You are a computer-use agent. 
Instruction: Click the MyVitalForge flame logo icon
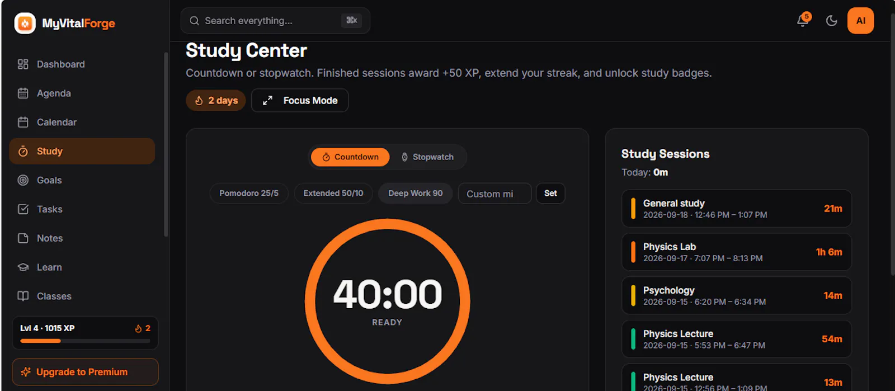coord(25,23)
